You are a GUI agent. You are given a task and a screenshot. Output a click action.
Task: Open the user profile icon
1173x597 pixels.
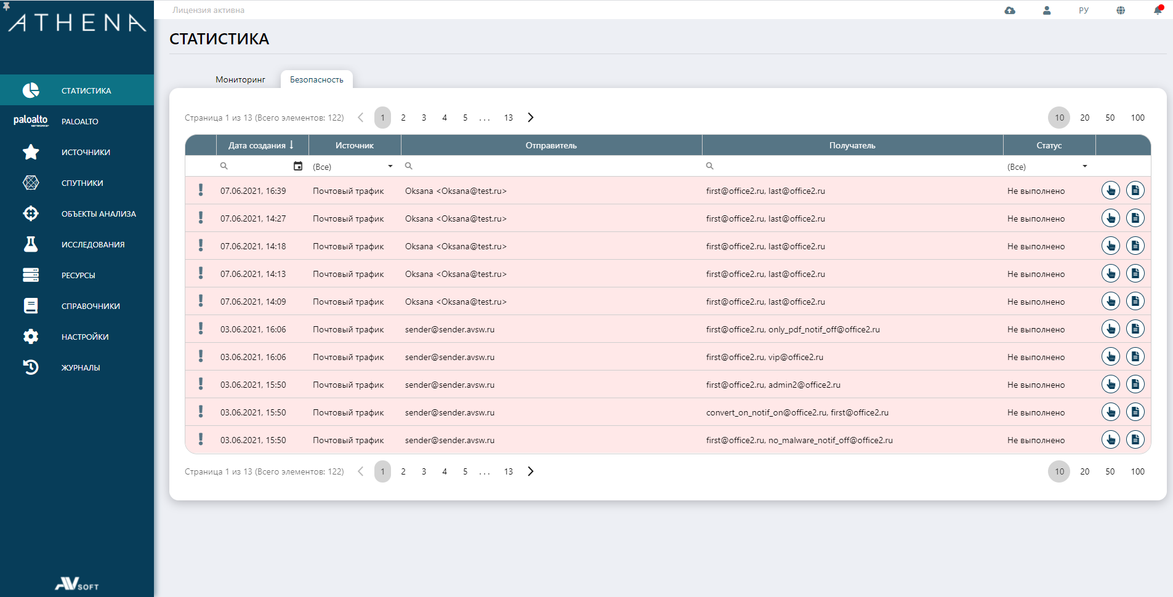click(1047, 10)
